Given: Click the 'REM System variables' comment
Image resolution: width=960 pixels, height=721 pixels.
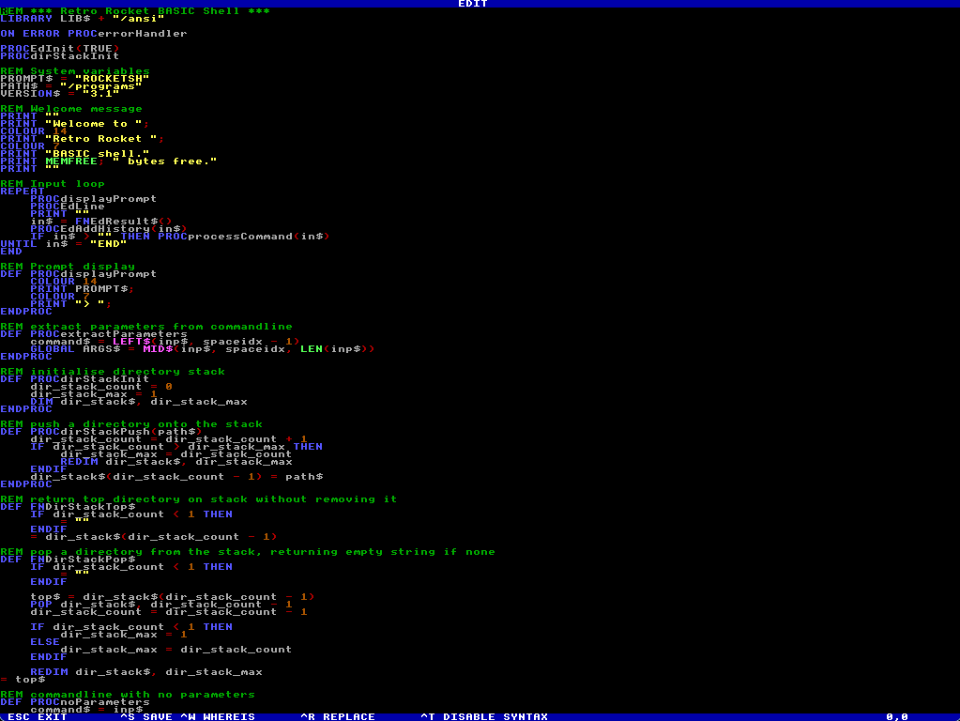Looking at the screenshot, I should click(x=75, y=71).
